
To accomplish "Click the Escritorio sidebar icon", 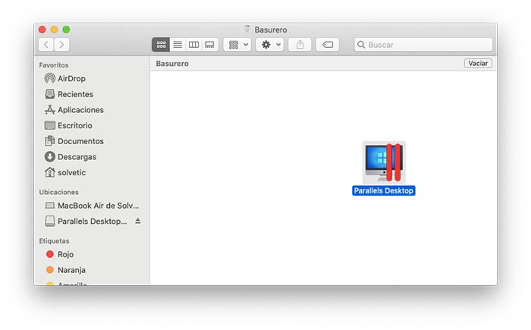I will click(x=50, y=125).
